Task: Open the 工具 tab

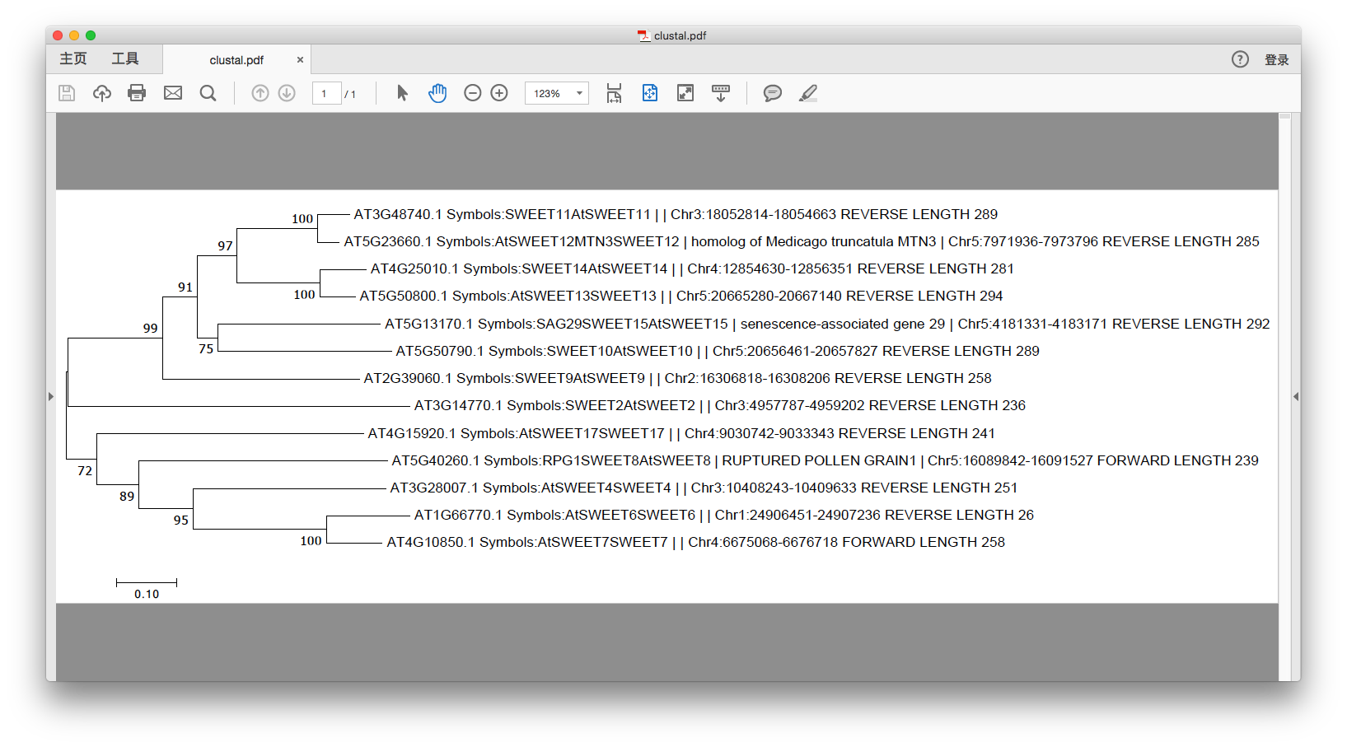Action: click(x=125, y=59)
